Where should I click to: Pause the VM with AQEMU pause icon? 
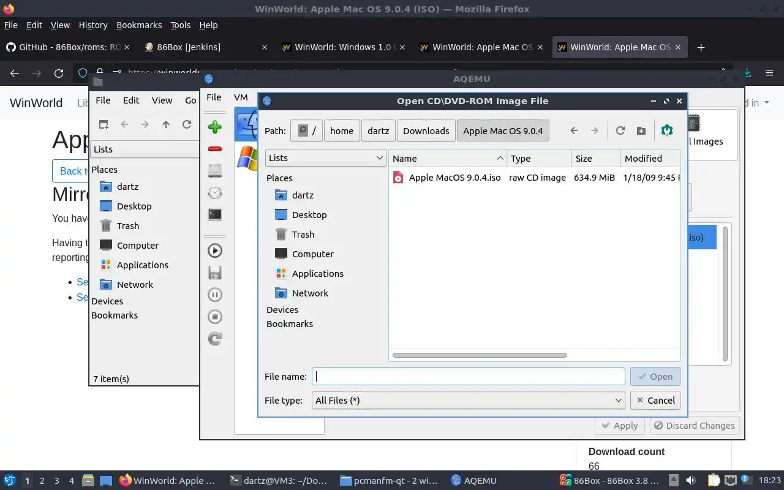(x=214, y=295)
